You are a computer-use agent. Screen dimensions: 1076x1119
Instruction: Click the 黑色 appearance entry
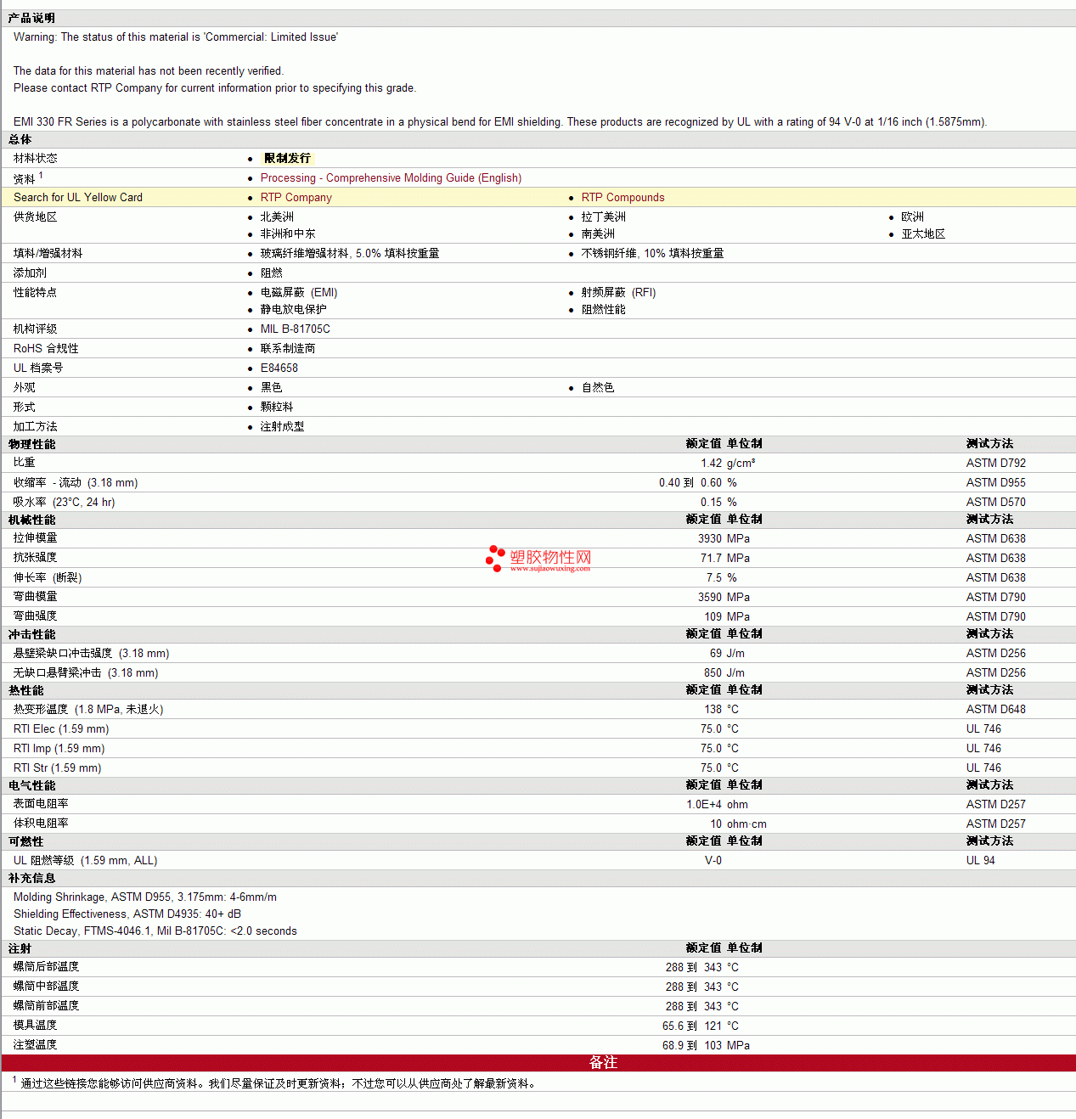pos(271,387)
